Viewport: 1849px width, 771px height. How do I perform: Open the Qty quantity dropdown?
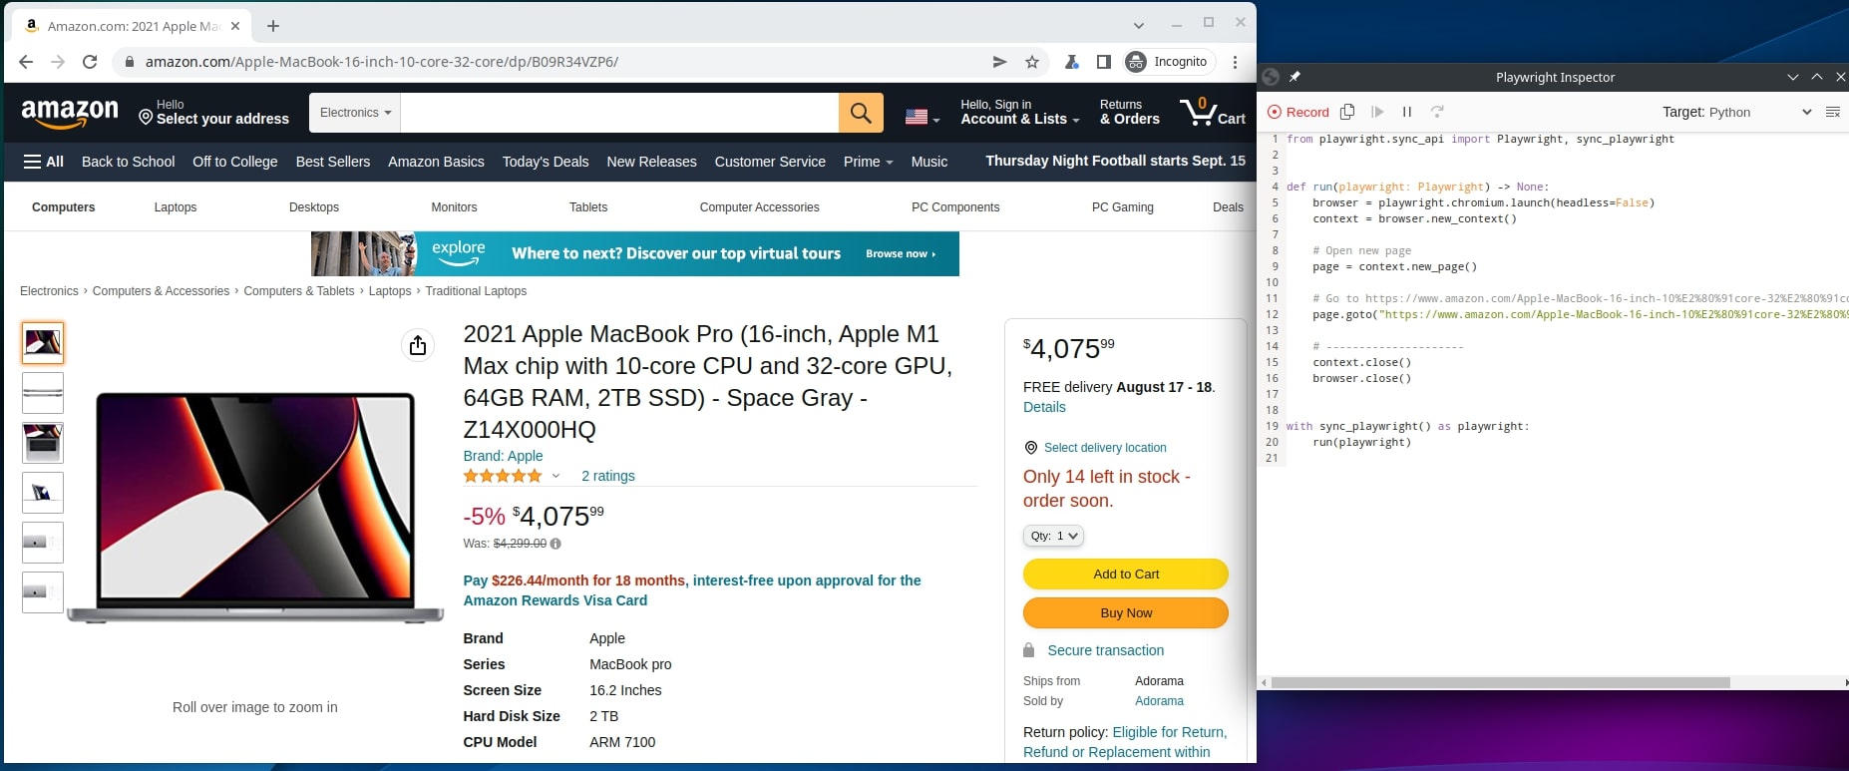tap(1053, 536)
